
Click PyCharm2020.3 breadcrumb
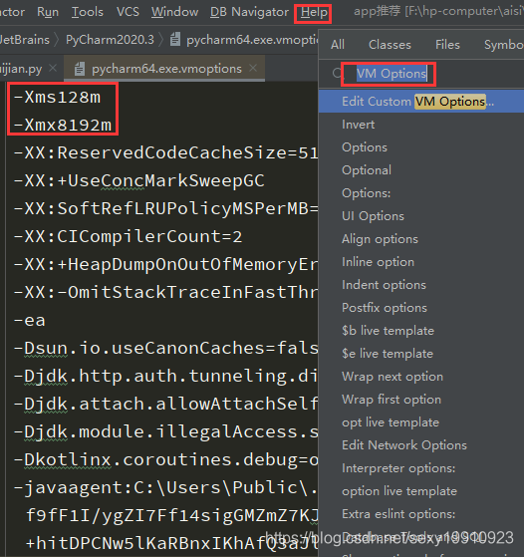tap(110, 40)
